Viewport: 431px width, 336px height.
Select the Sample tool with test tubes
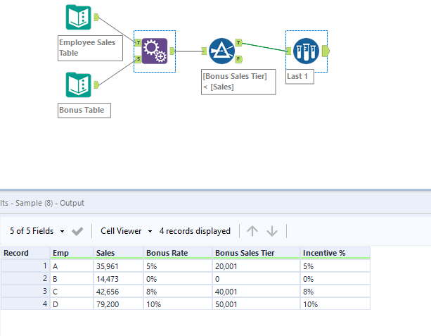coord(306,51)
